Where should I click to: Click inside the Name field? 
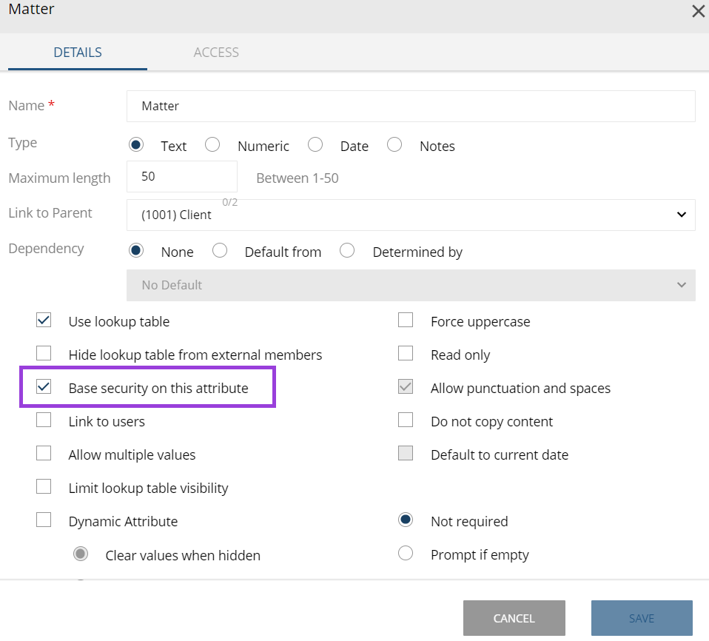[411, 106]
